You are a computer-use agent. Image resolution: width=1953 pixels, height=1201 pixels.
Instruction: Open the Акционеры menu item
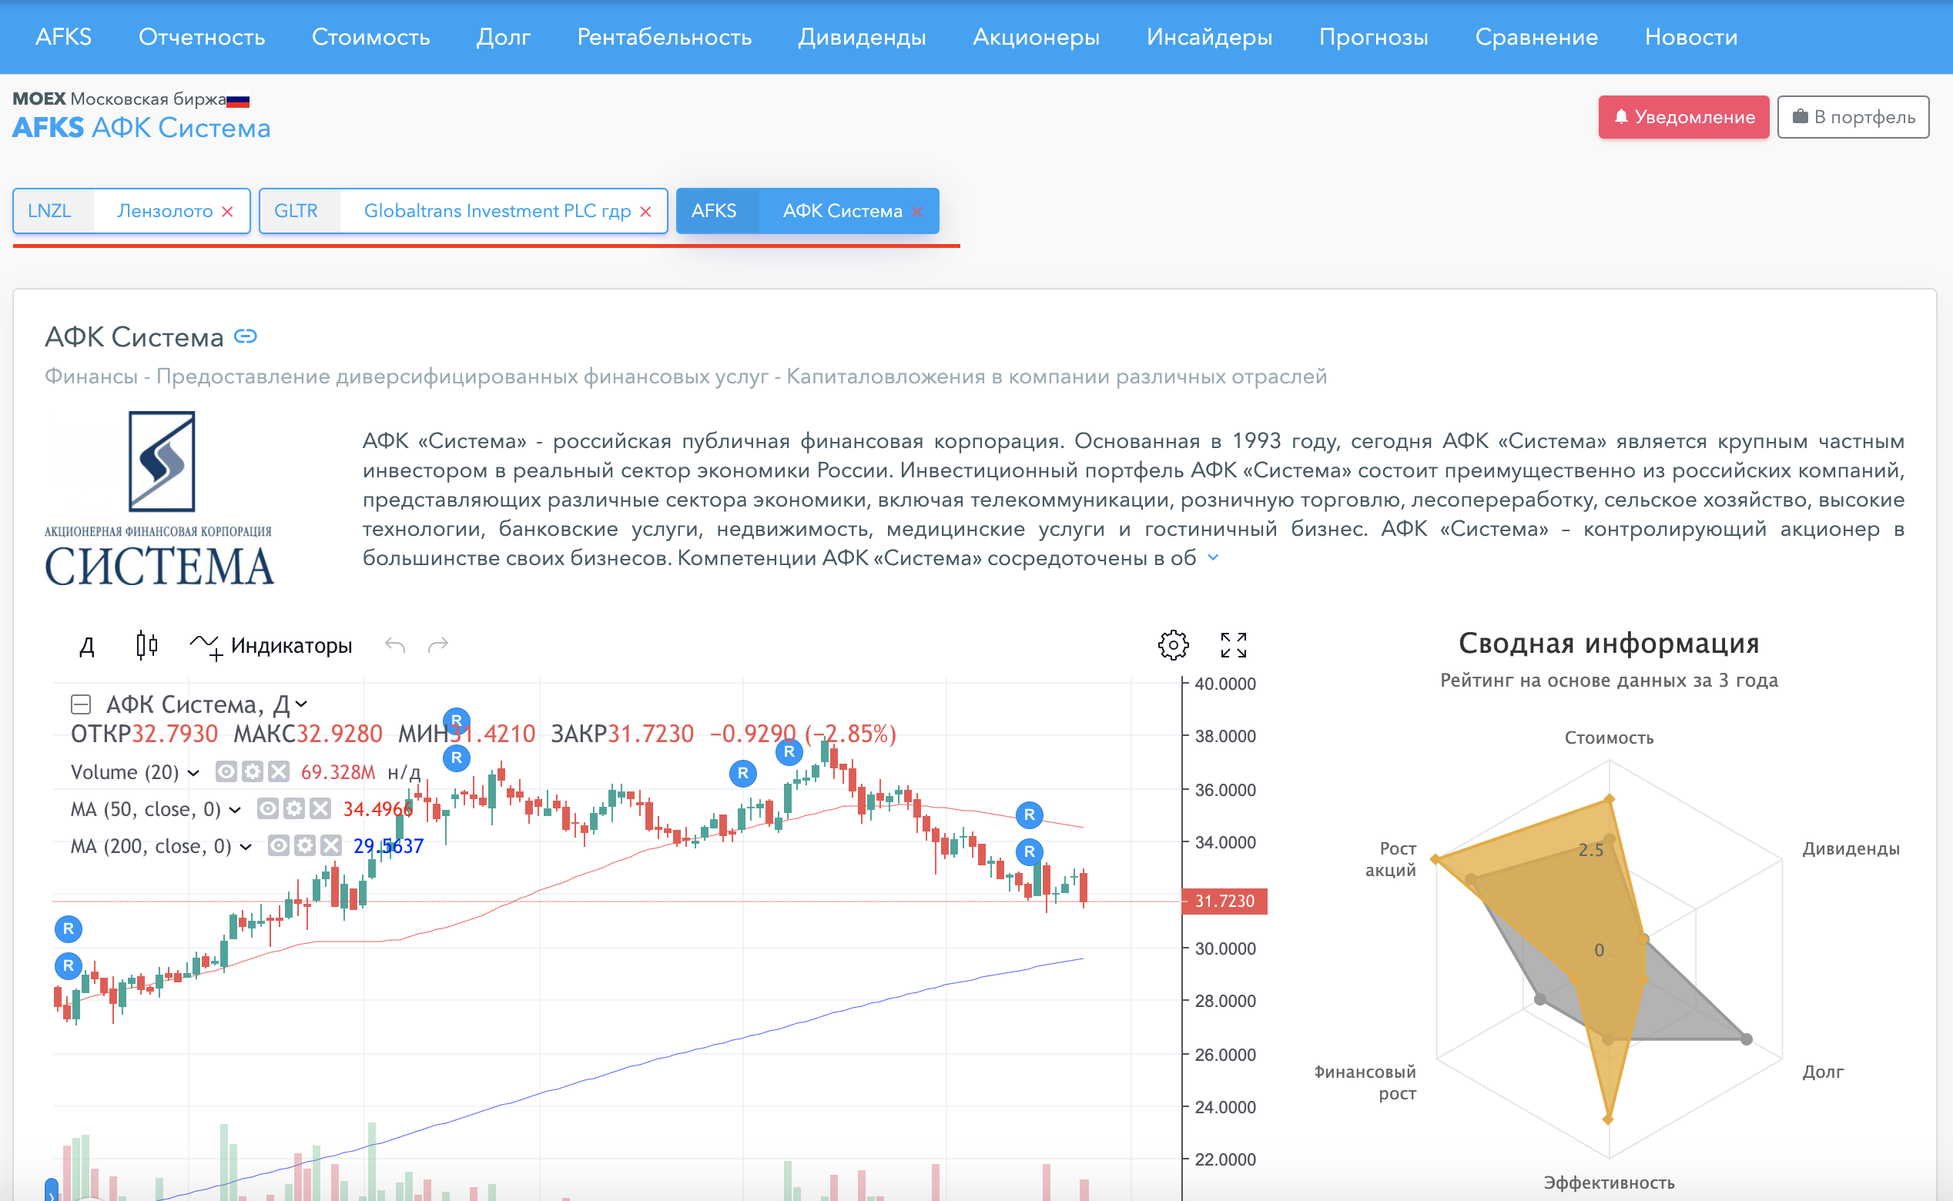point(1036,36)
